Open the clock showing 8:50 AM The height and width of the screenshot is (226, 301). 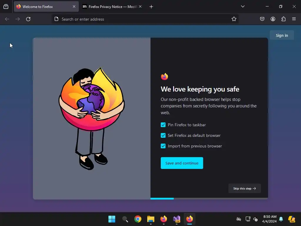coord(270,219)
